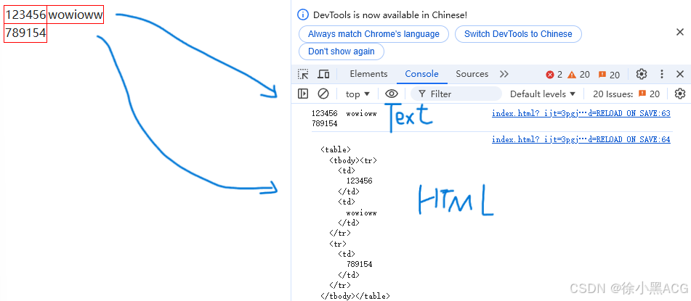Open console settings gear icon
Screen dimensions: 691x301
680,94
